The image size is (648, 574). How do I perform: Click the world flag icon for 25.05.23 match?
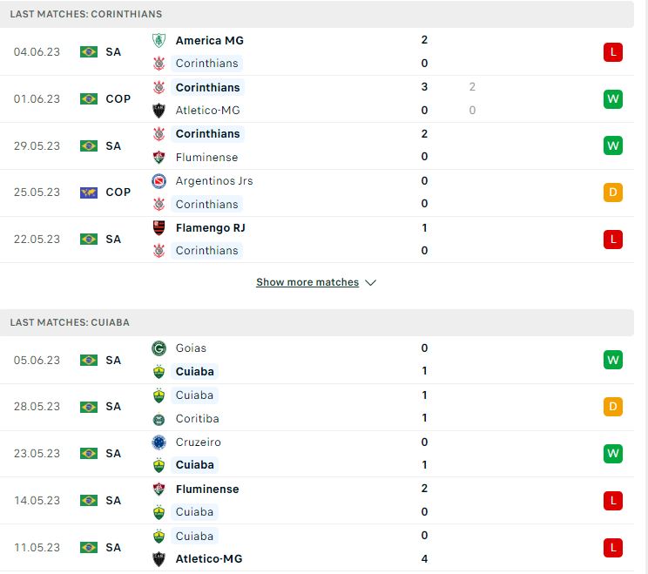[x=89, y=192]
